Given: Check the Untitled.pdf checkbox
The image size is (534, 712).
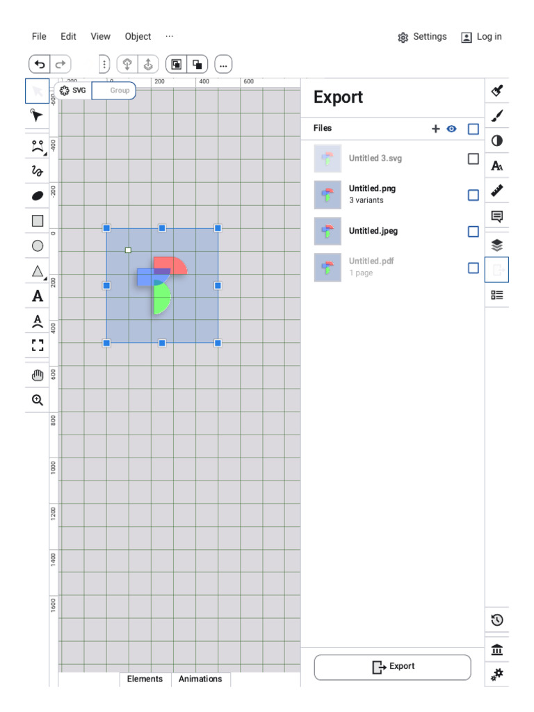Looking at the screenshot, I should point(473,268).
